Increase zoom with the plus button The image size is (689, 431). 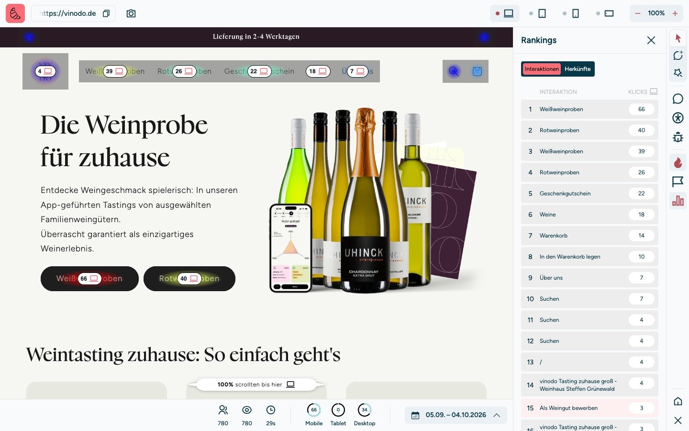point(675,13)
